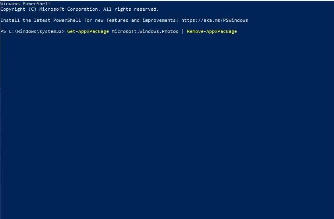Click the PS prefix of the prompt
This screenshot has height=219, width=334.
[x=3, y=31]
